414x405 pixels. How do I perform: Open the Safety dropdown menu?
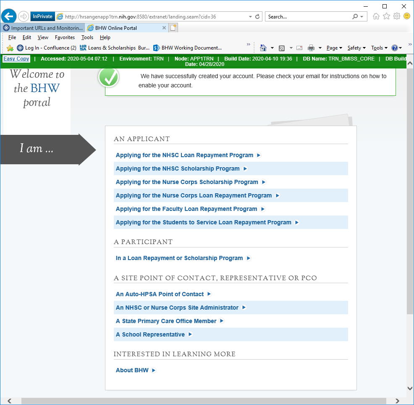(x=356, y=48)
